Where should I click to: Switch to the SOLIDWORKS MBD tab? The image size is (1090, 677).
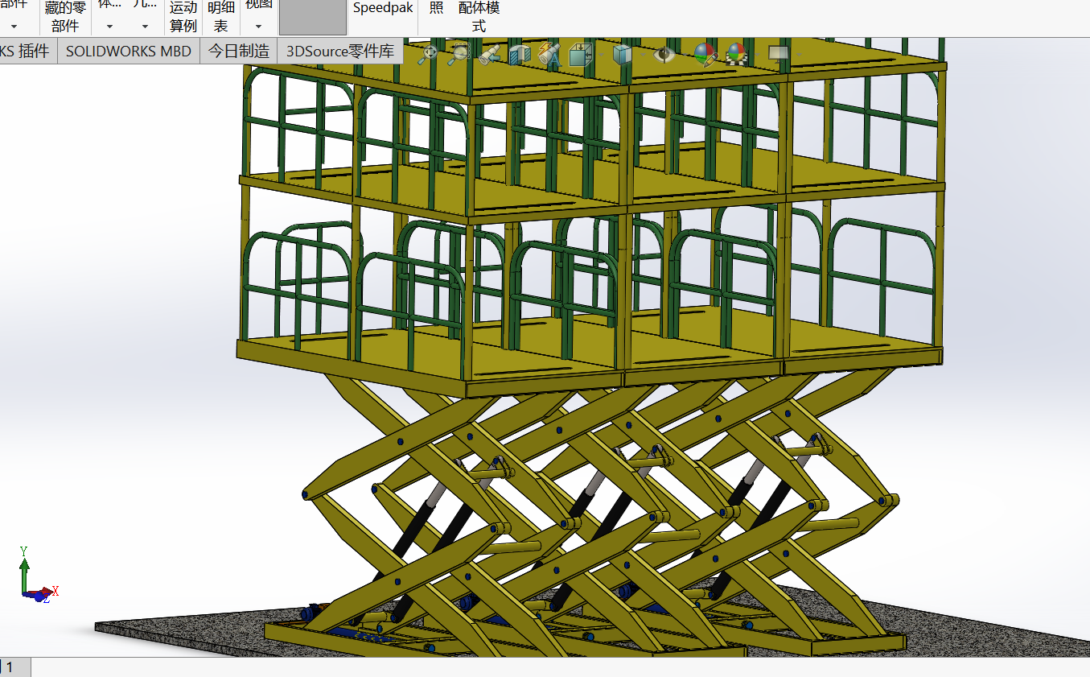pyautogui.click(x=129, y=51)
